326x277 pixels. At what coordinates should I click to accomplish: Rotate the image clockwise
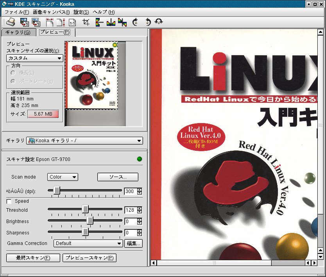[135, 22]
